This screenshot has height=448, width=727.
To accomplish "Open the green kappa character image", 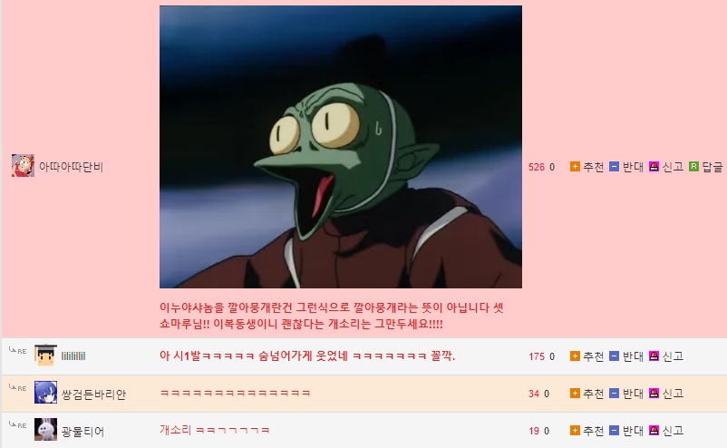I will (341, 147).
